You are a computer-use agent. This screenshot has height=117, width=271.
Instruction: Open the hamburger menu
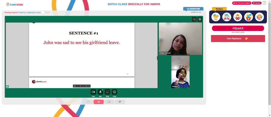pos(264,3)
